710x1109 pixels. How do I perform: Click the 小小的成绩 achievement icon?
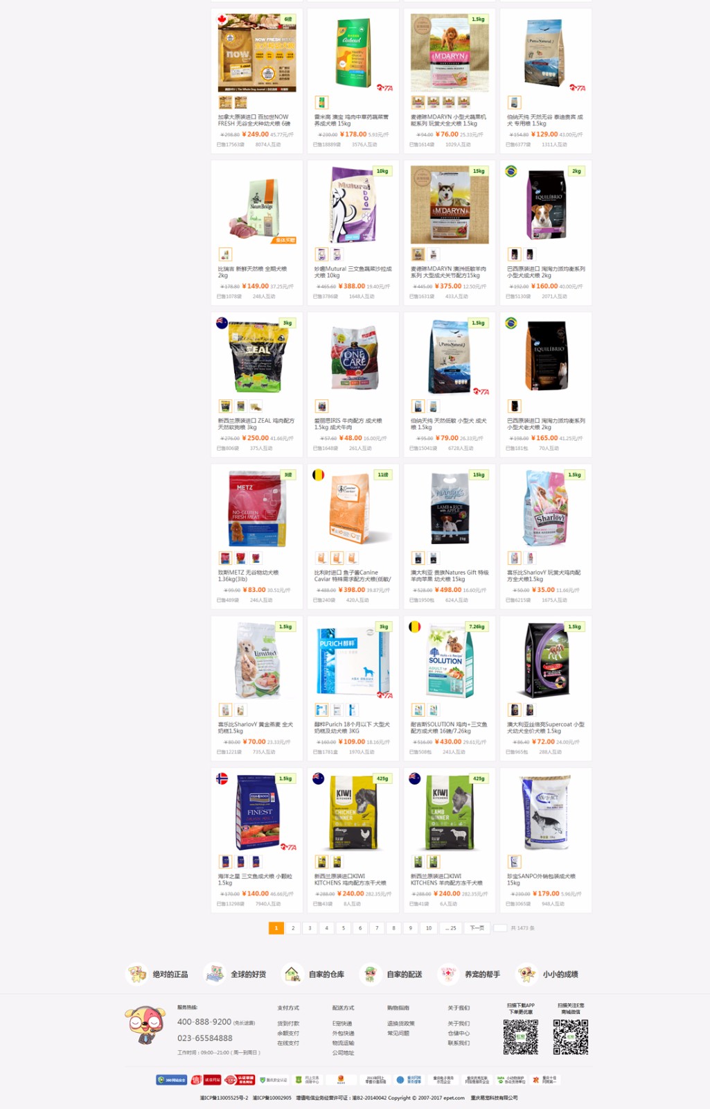click(526, 974)
